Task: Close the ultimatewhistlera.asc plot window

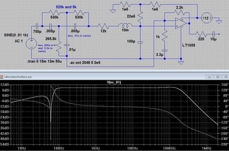Action: click(226, 77)
